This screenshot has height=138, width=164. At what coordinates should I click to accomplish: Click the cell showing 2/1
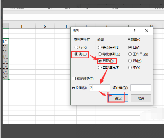[x=6, y=47]
